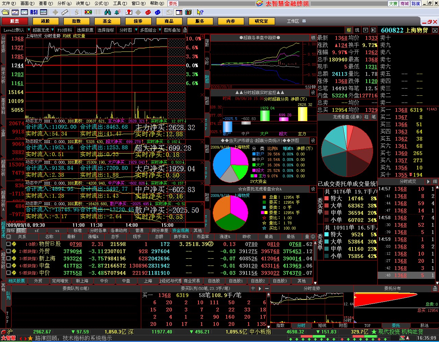Click the ruler measurement tool icon
The image size is (439, 342).
[65, 12]
